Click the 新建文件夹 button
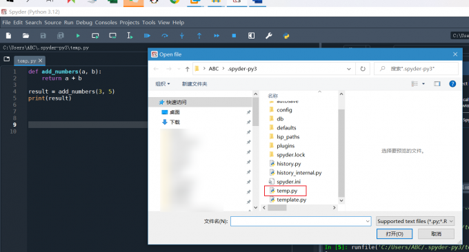 [194, 84]
